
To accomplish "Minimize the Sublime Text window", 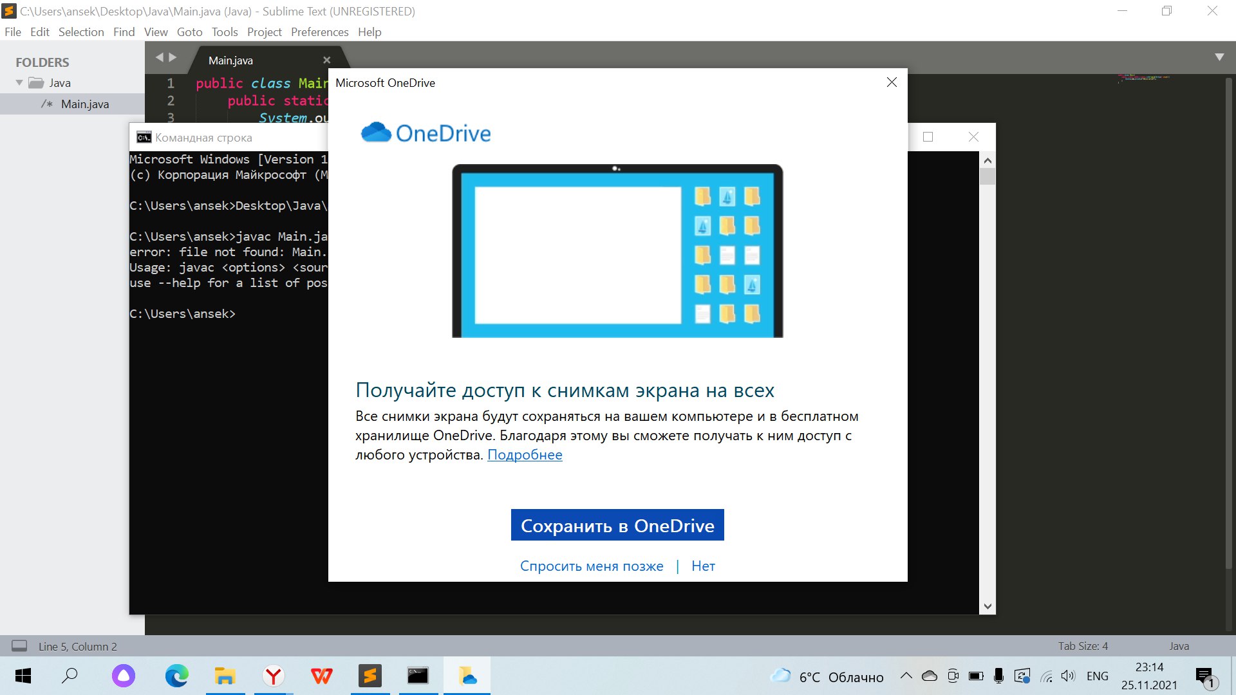I will point(1122,11).
